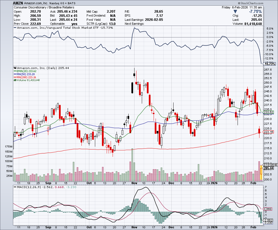Screen dimensions: 278x230
Task: Click the MACD(12,26,9) -2.562 legend text
Action: click(34, 187)
